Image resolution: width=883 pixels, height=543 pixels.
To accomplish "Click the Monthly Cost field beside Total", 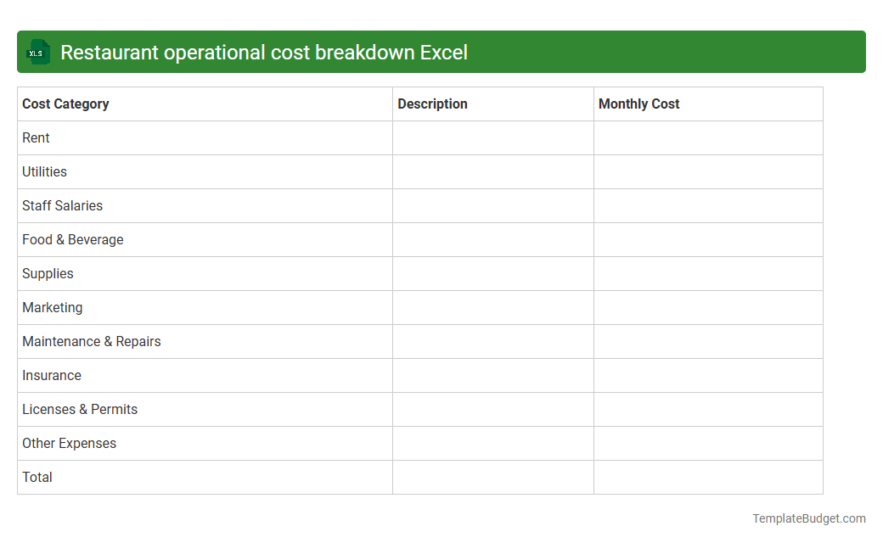I will coord(708,477).
